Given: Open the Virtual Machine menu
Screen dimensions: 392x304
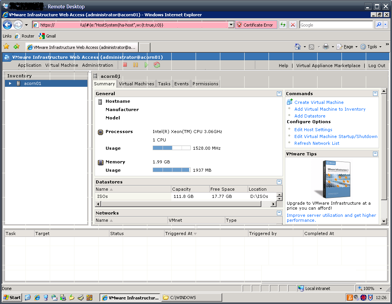Looking at the screenshot, I should (x=62, y=65).
